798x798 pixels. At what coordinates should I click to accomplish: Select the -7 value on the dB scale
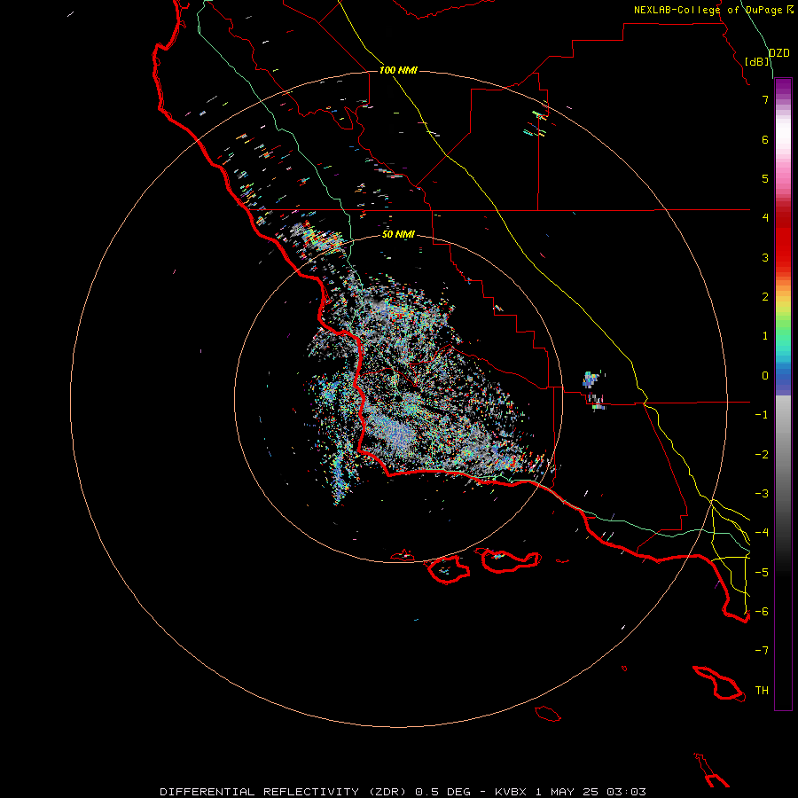pos(762,651)
